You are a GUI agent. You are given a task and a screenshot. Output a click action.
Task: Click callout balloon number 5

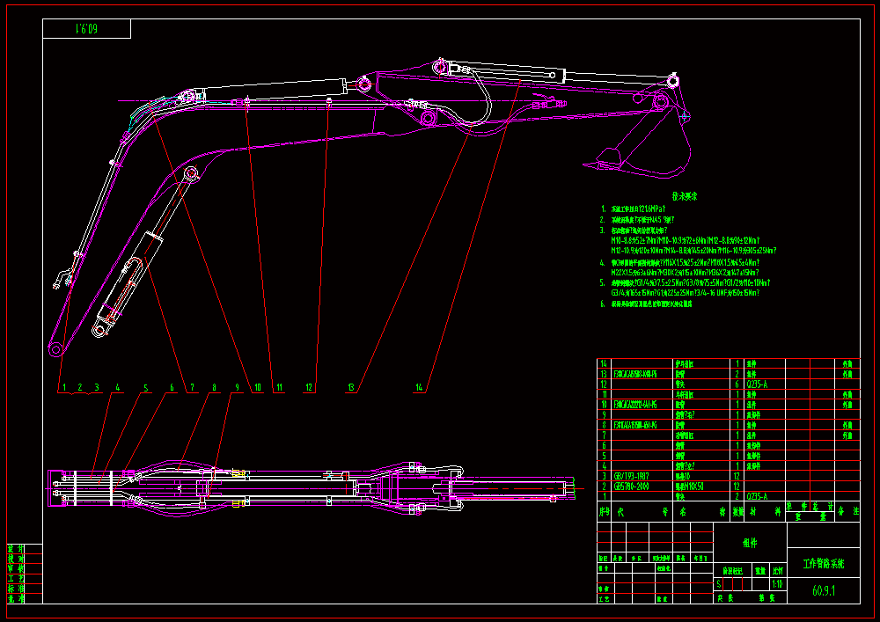145,388
